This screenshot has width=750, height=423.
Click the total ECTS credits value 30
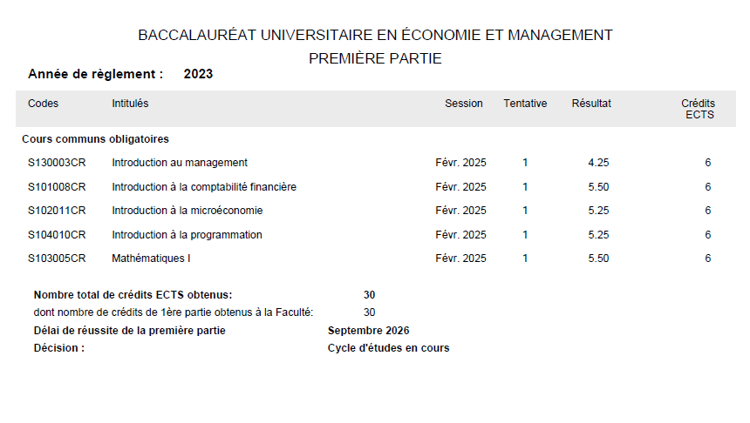click(x=369, y=294)
